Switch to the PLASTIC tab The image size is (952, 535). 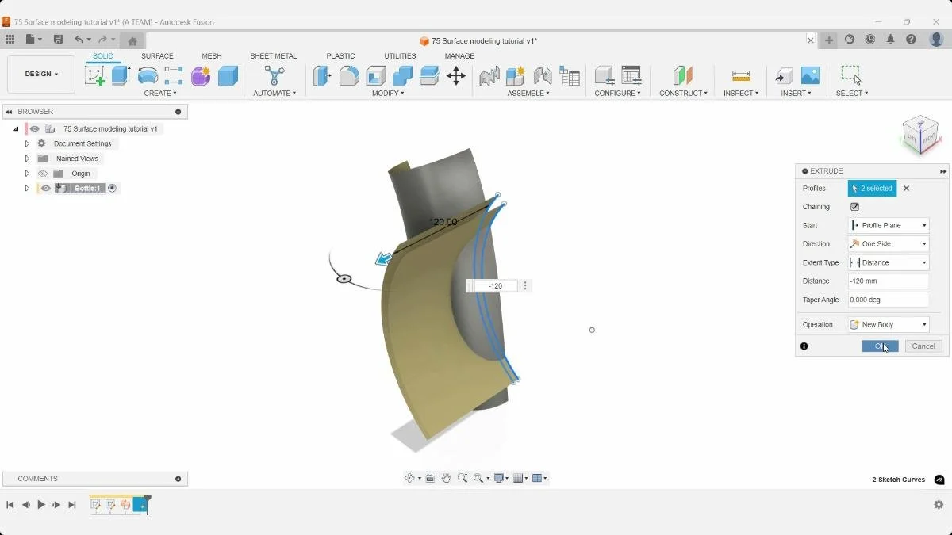tap(340, 56)
